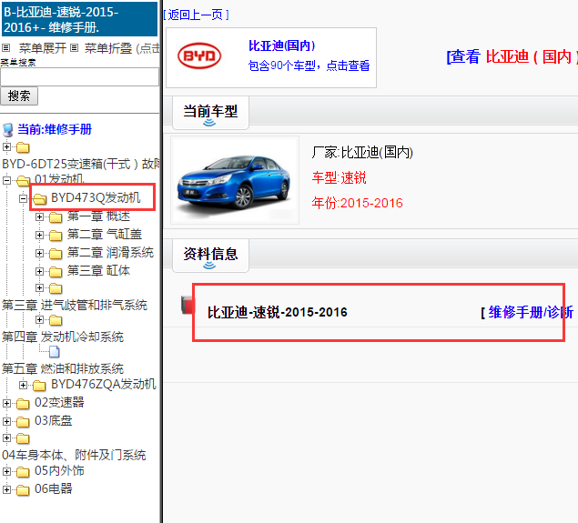Select 04车身本体、附件及门系统 item
This screenshot has width=578, height=523.
[x=74, y=455]
